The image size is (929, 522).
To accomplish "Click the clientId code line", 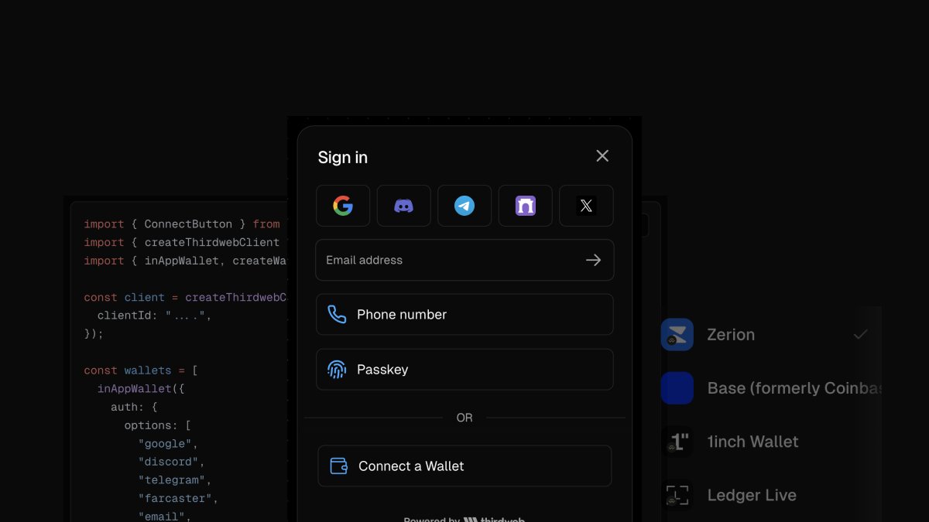I will 154,316.
